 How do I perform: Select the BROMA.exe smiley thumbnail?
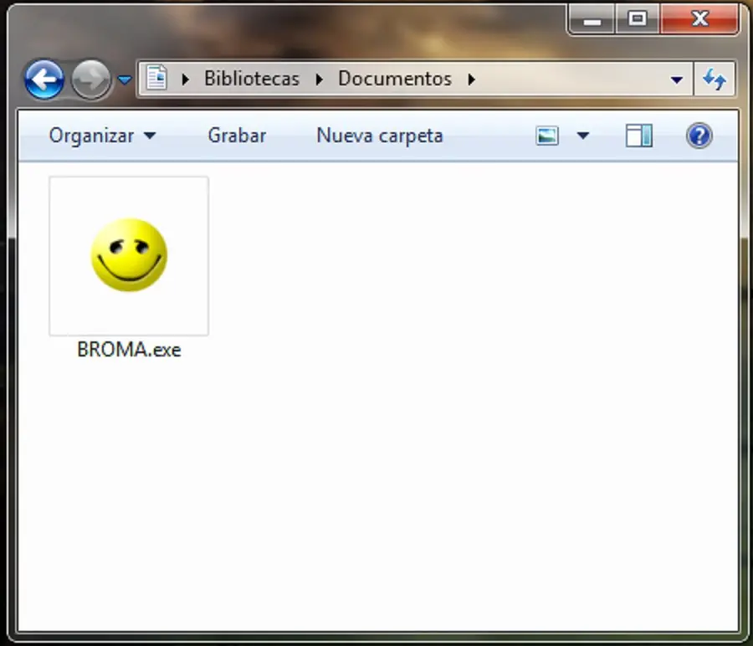[x=129, y=255]
